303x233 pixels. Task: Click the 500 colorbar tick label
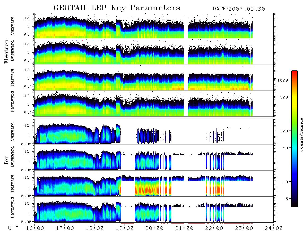pyautogui.click(x=284, y=97)
